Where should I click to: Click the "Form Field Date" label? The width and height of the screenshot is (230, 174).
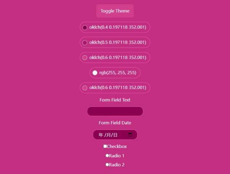point(115,123)
